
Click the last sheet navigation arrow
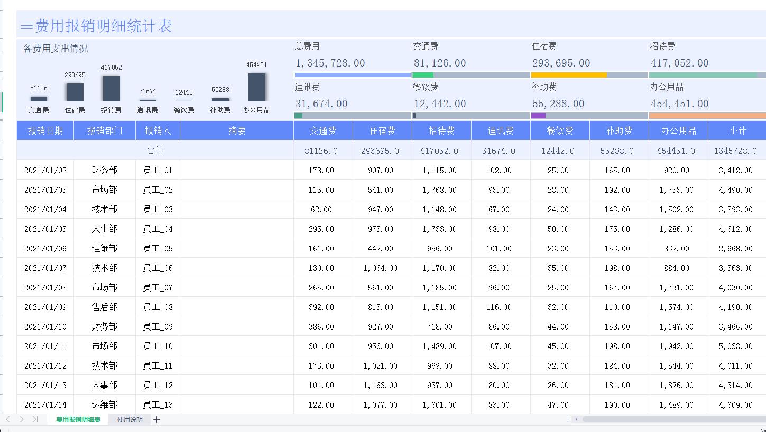pos(34,420)
